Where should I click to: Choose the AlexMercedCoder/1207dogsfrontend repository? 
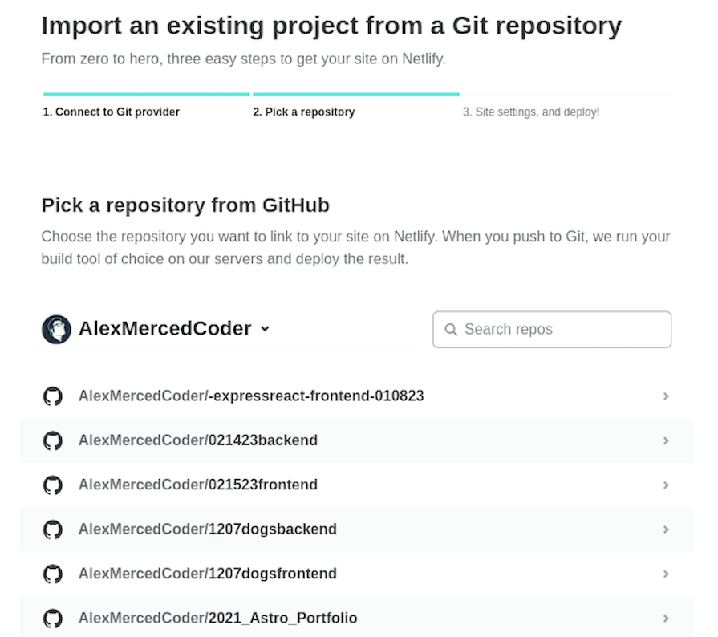point(207,574)
